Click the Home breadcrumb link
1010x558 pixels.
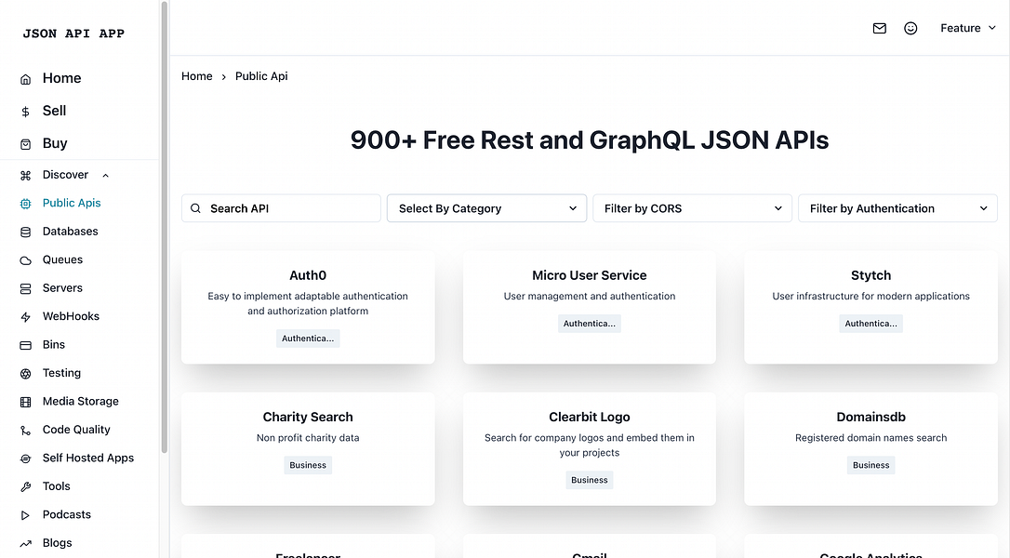click(x=197, y=76)
